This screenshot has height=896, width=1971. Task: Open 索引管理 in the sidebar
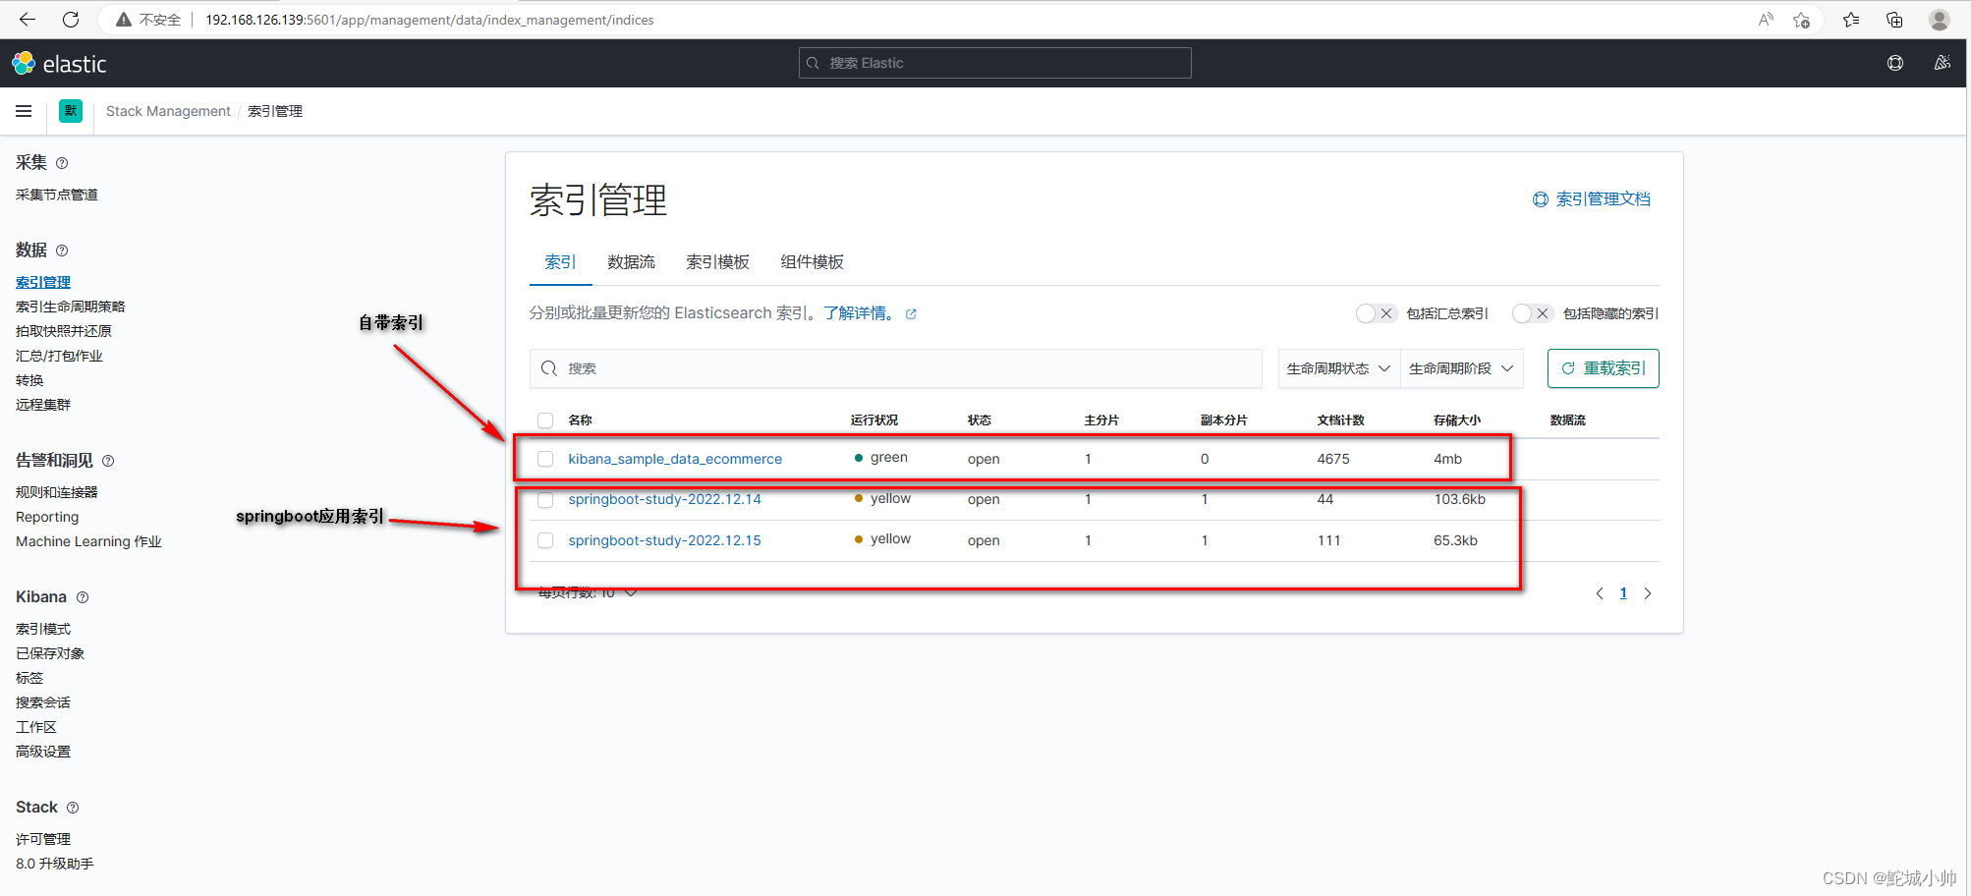43,283
